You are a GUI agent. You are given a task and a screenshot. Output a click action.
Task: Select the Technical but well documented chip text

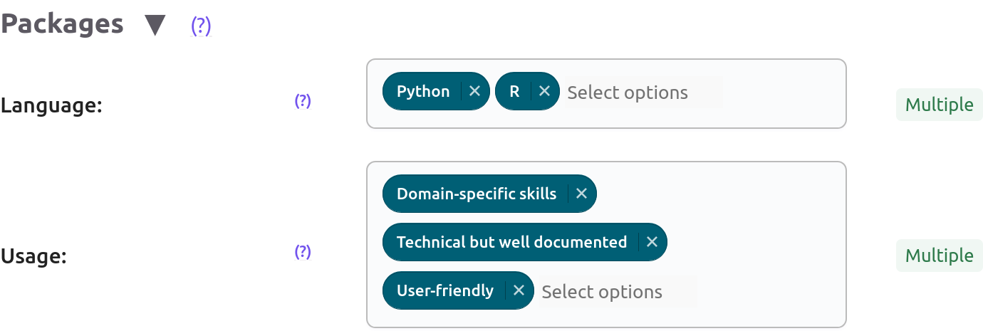(511, 242)
